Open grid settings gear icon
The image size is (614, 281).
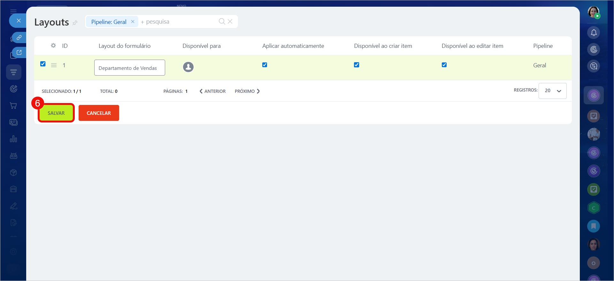point(53,46)
